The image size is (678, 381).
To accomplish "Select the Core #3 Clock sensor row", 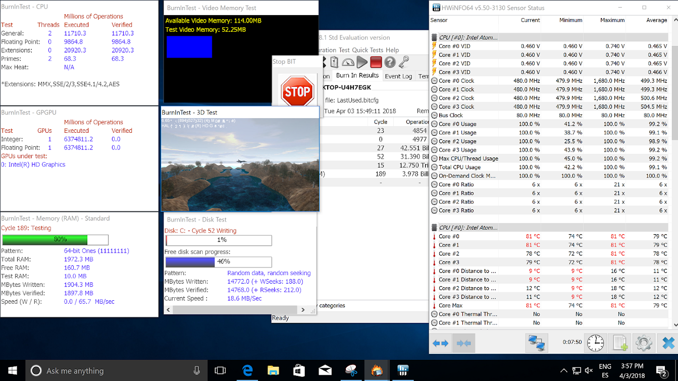I will click(x=550, y=106).
